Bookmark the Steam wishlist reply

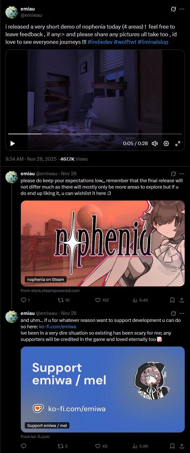172,300
